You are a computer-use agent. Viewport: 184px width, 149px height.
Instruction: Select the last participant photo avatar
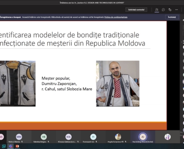[168, 137]
